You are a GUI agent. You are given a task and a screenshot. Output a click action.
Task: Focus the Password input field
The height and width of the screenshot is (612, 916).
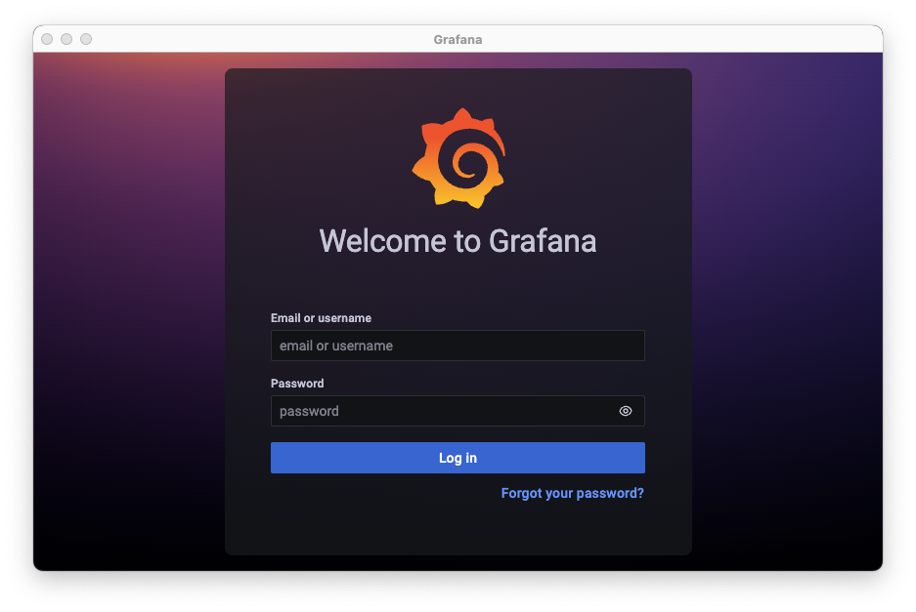pos(458,411)
